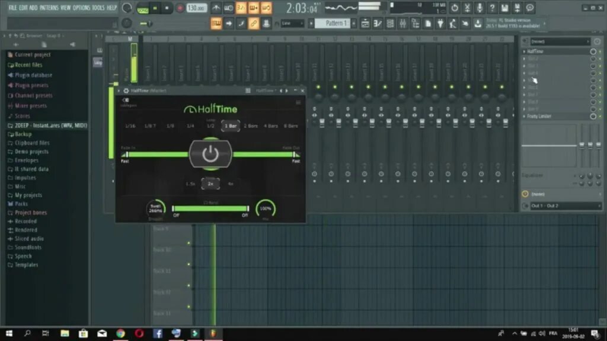The height and width of the screenshot is (341, 607).
Task: Select 1/16 loop length in HalfTime
Action: (x=130, y=126)
